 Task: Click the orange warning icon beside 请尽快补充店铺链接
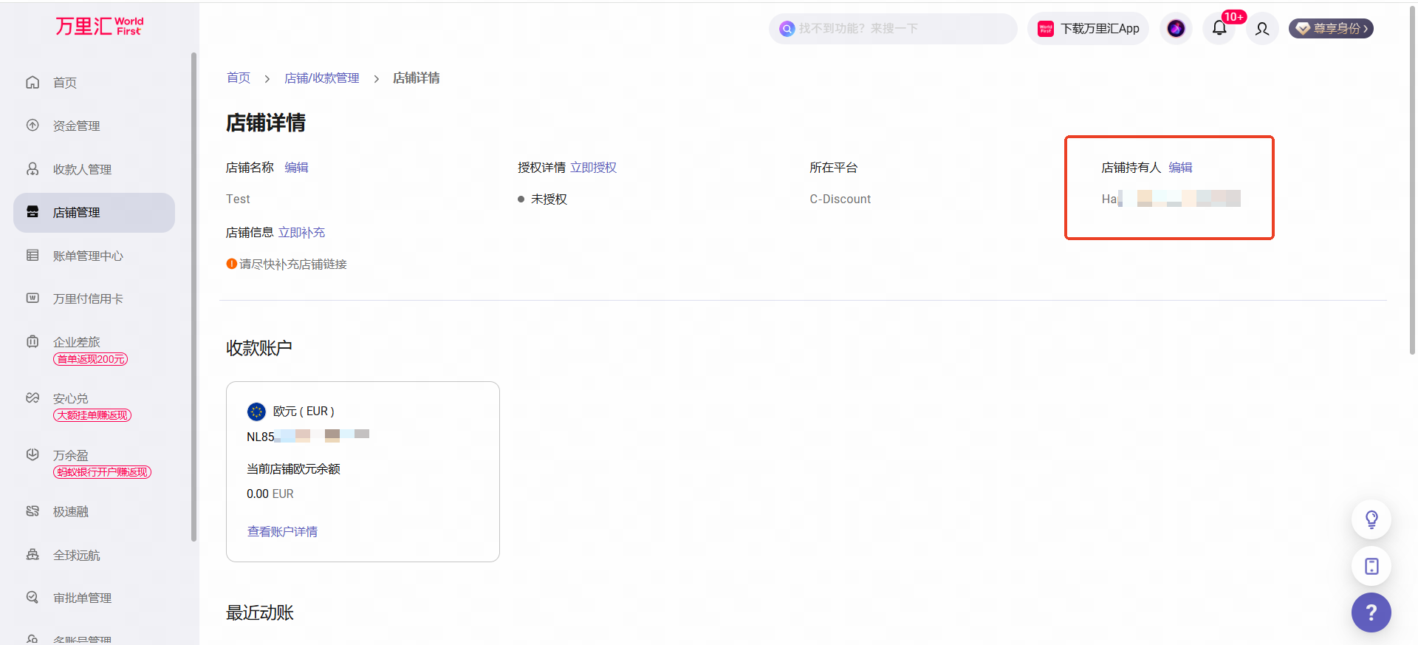click(x=232, y=264)
